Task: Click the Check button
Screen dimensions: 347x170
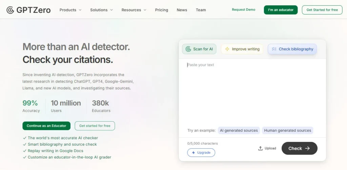Action: point(300,148)
